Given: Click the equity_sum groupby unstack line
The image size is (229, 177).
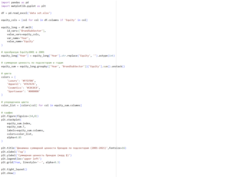Looking at the screenshot, I should tap(63, 67).
